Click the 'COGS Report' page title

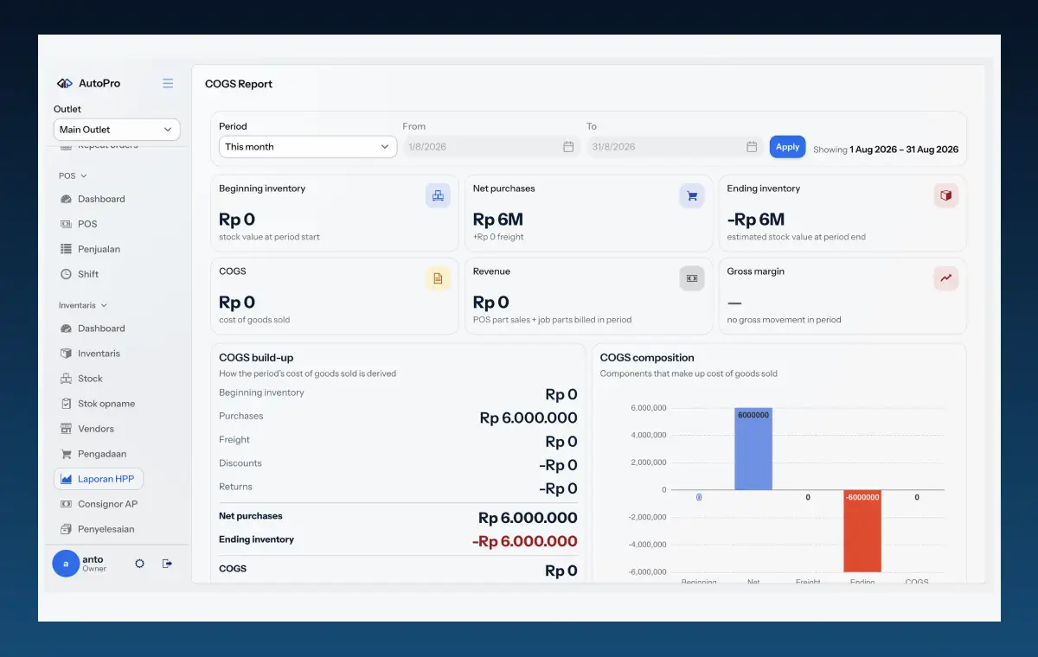click(239, 84)
